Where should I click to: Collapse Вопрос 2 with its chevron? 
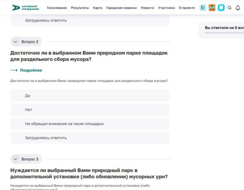(15, 42)
